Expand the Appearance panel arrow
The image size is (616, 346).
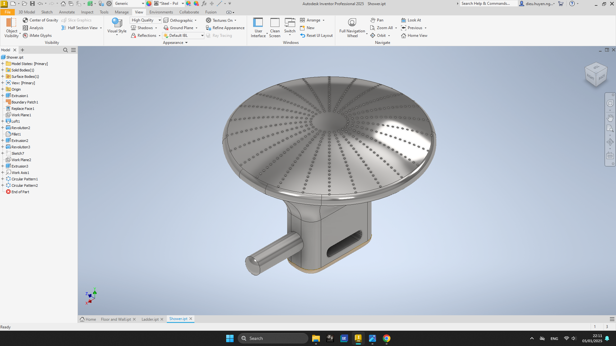tap(186, 43)
